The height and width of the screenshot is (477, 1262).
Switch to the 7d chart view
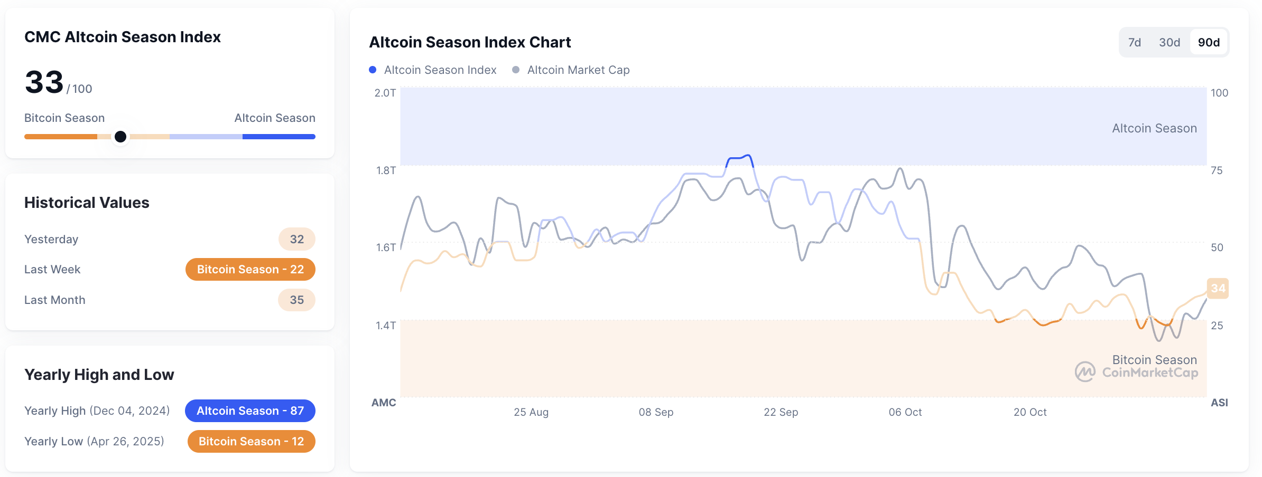coord(1135,42)
